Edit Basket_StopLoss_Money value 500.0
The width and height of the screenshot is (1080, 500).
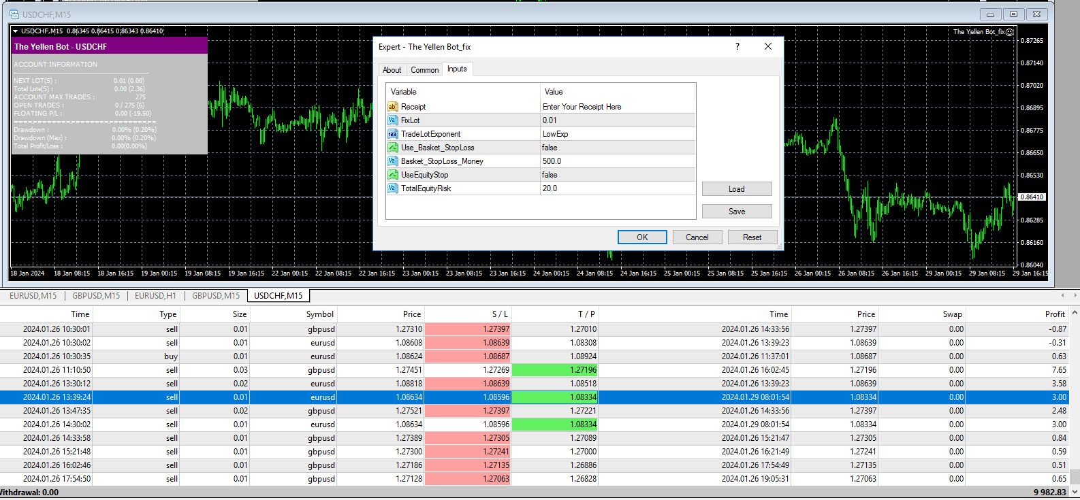[x=618, y=161]
